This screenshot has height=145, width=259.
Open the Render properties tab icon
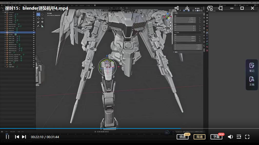[207, 15]
